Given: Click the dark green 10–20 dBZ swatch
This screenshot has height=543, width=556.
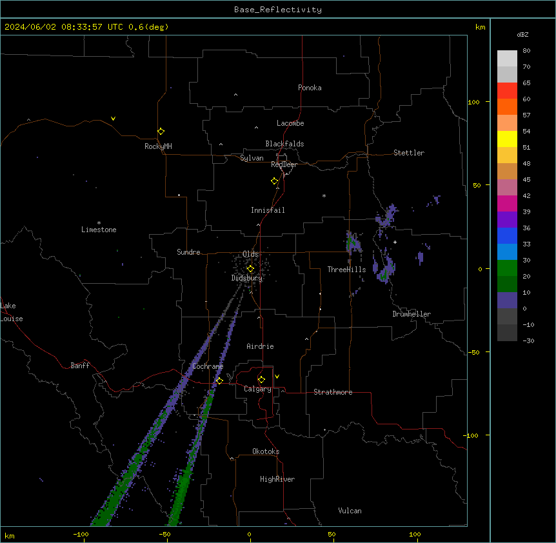Looking at the screenshot, I should [x=507, y=284].
